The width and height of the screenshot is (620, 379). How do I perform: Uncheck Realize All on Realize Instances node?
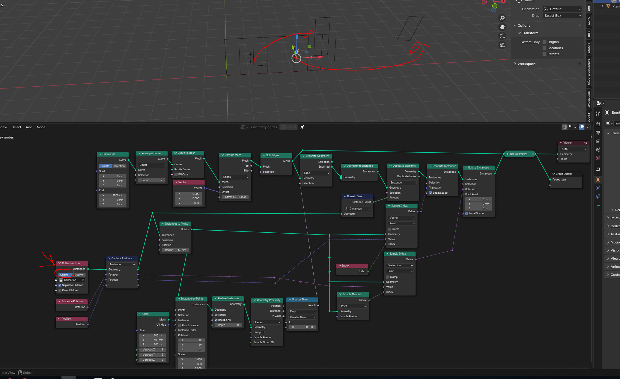pos(216,320)
